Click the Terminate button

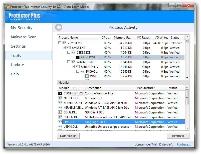click(178, 136)
